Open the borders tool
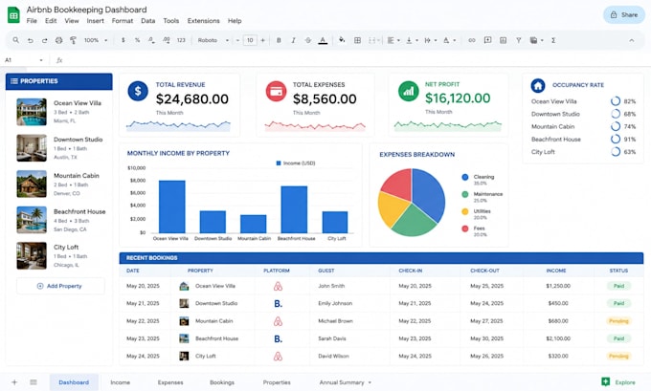The width and height of the screenshot is (651, 391). point(357,40)
